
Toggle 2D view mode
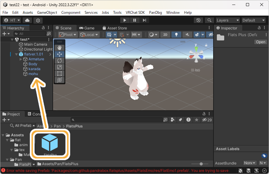165,35
